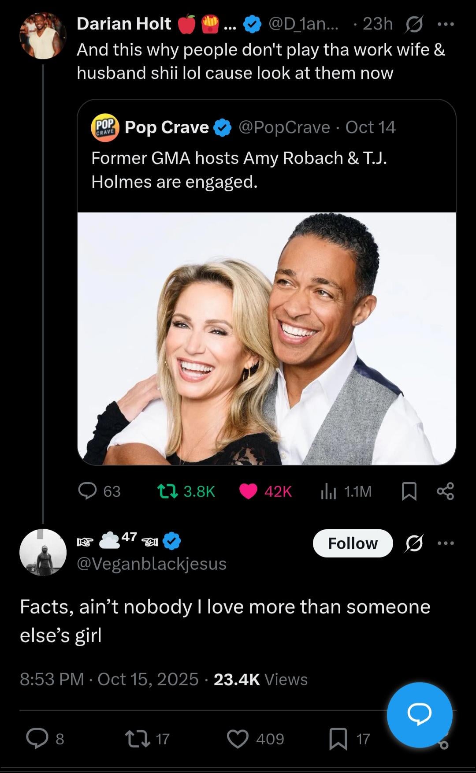This screenshot has height=773, width=476.
Task: Open more options for Darian Holt's tweet
Action: click(445, 24)
